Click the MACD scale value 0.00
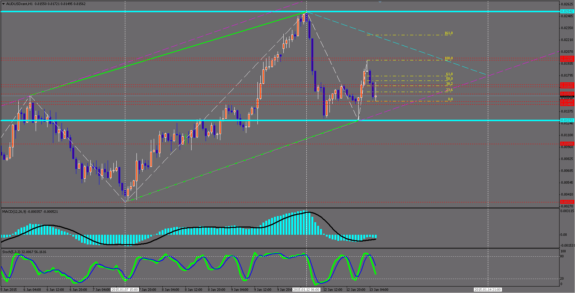Screen dimensions: 575x293 pyautogui.click(x=563, y=234)
